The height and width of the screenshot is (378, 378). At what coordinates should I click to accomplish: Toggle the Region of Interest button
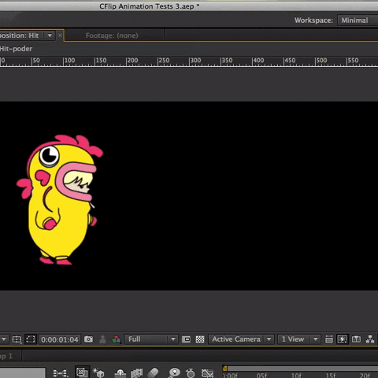point(186,339)
